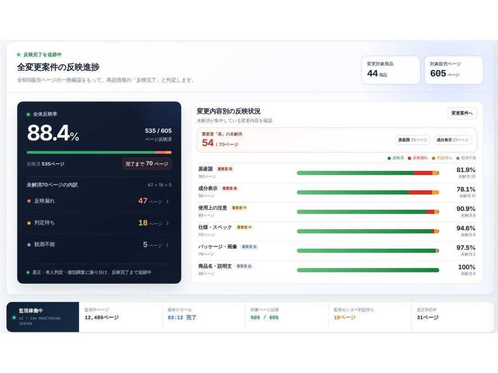The width and height of the screenshot is (498, 373).
Task: Click the 97.5% value
Action: (x=466, y=247)
